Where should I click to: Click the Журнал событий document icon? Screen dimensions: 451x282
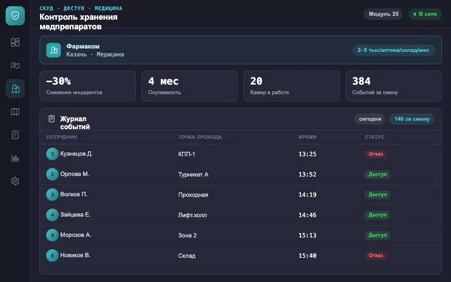51,118
